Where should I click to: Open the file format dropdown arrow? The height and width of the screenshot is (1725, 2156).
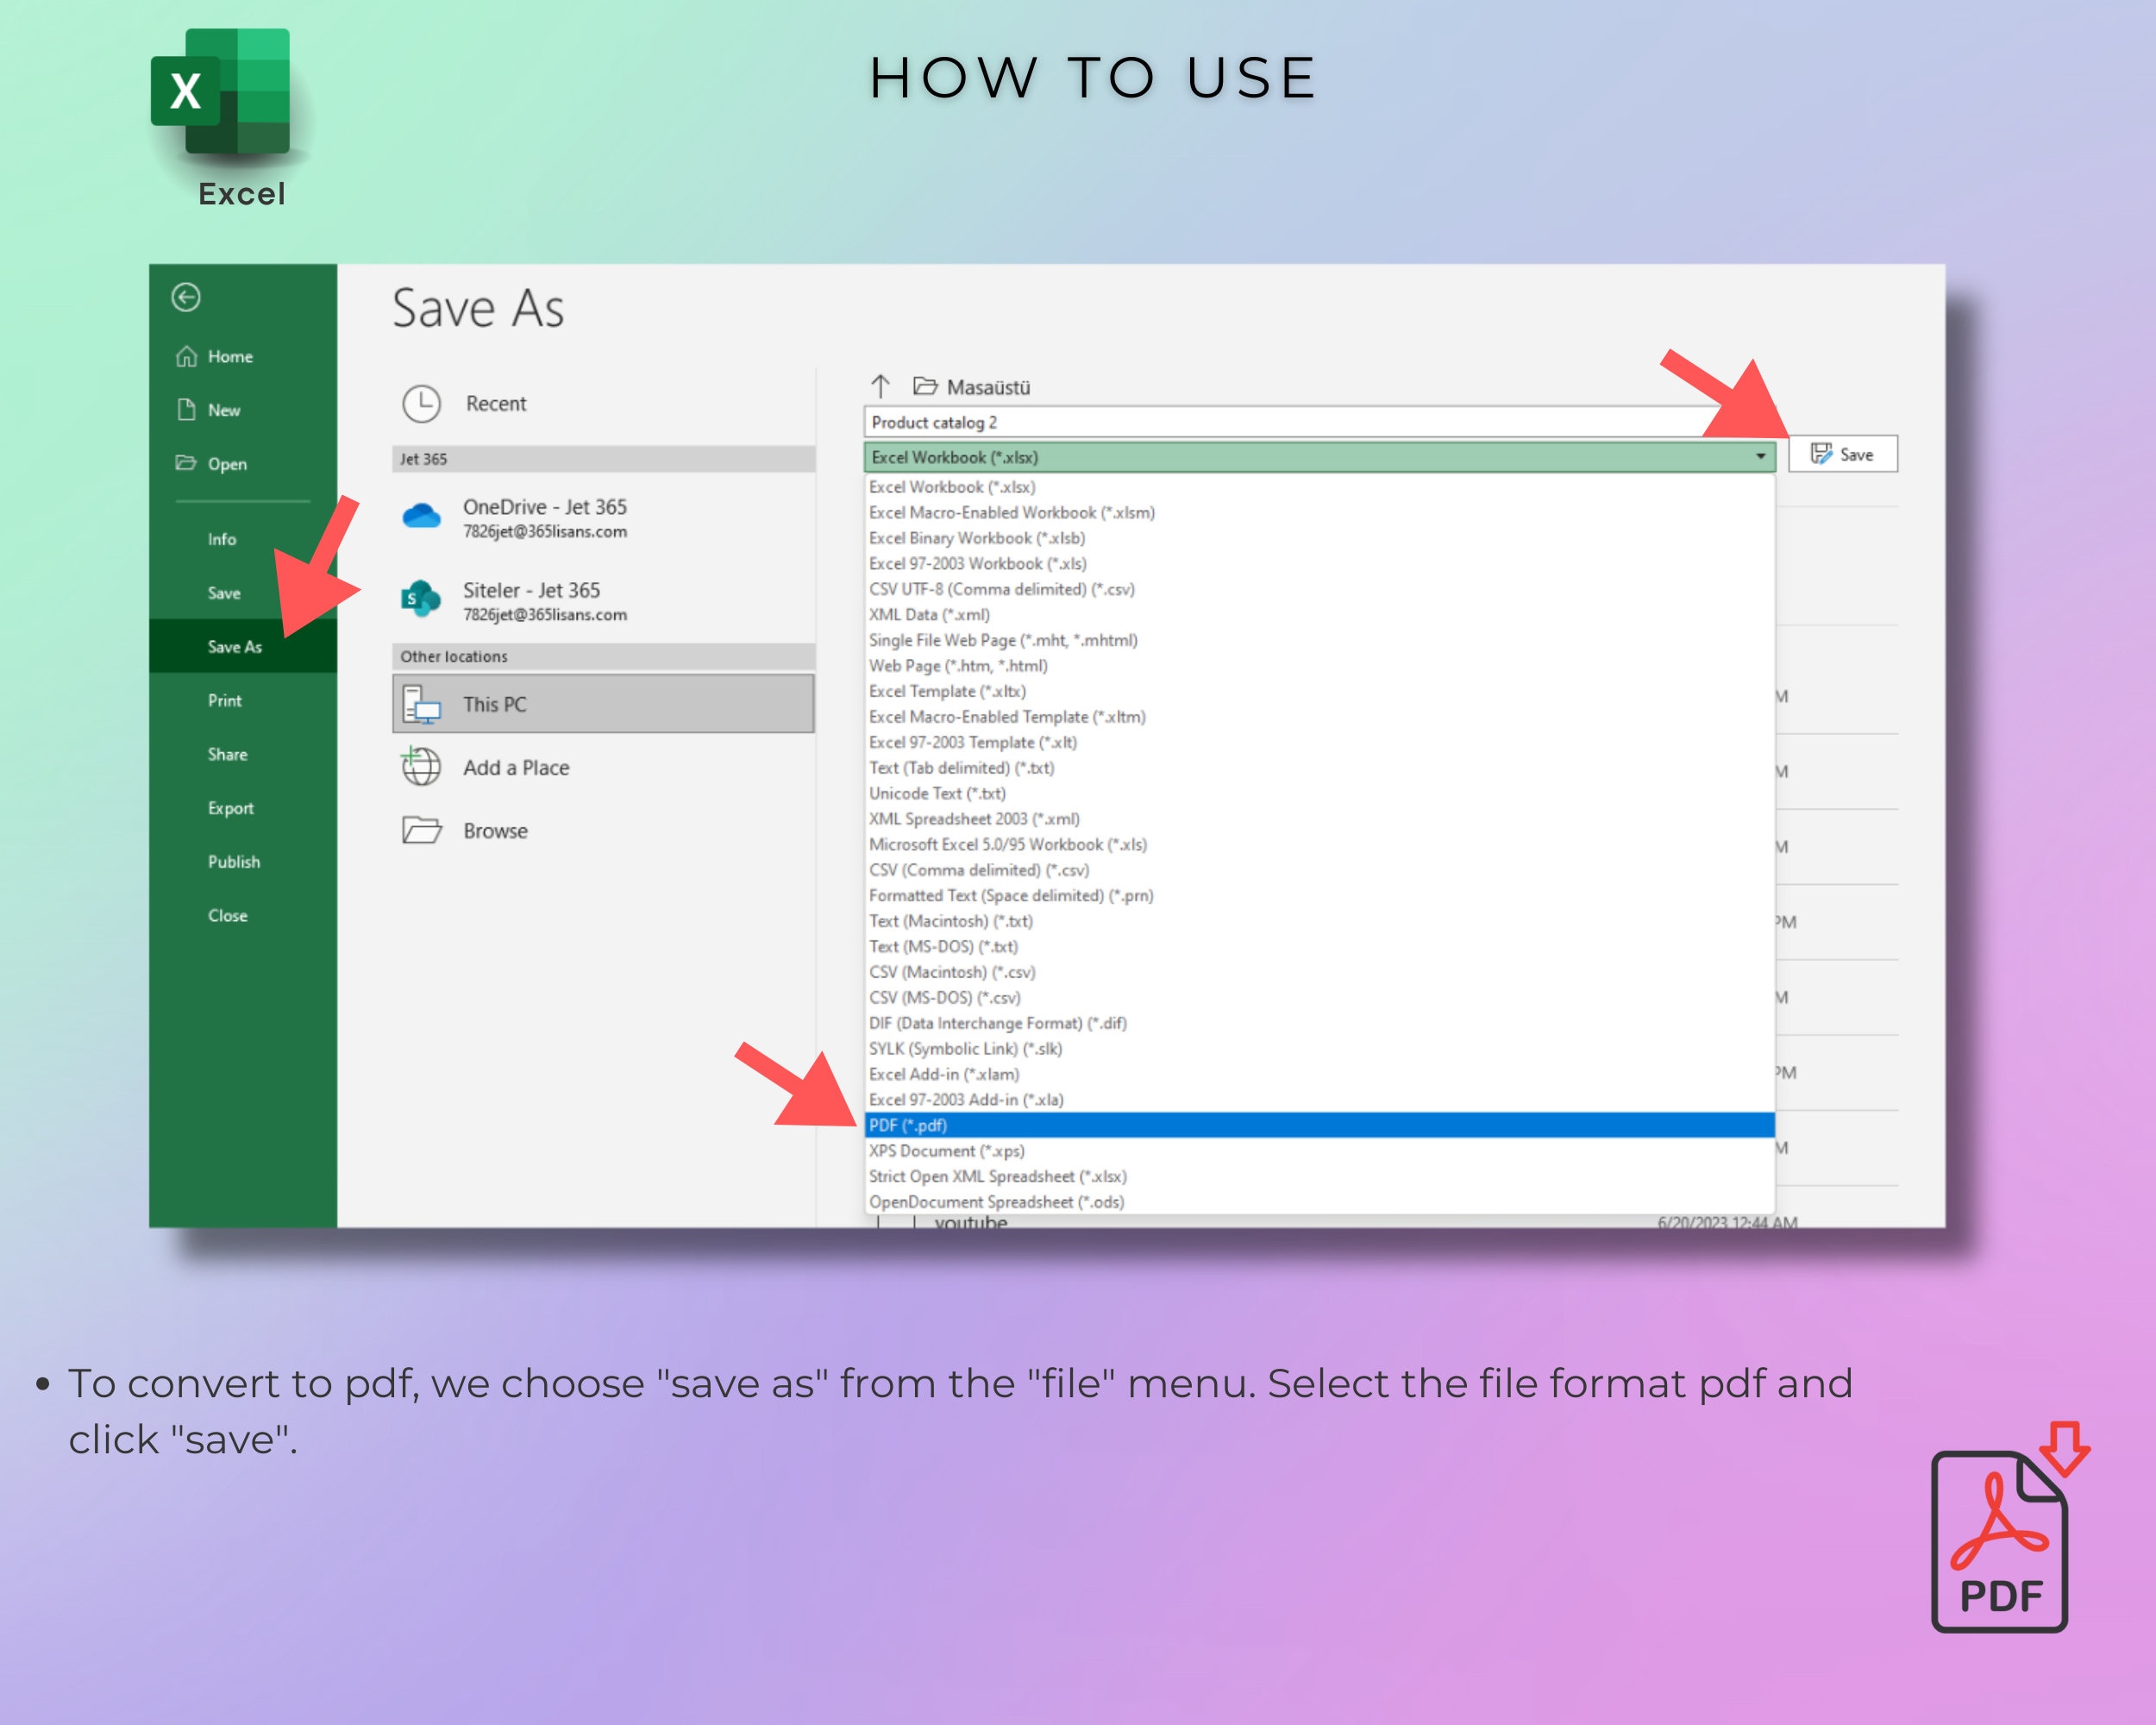coord(1761,457)
